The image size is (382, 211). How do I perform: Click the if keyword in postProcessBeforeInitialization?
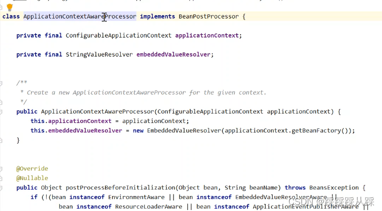[x=34, y=197]
